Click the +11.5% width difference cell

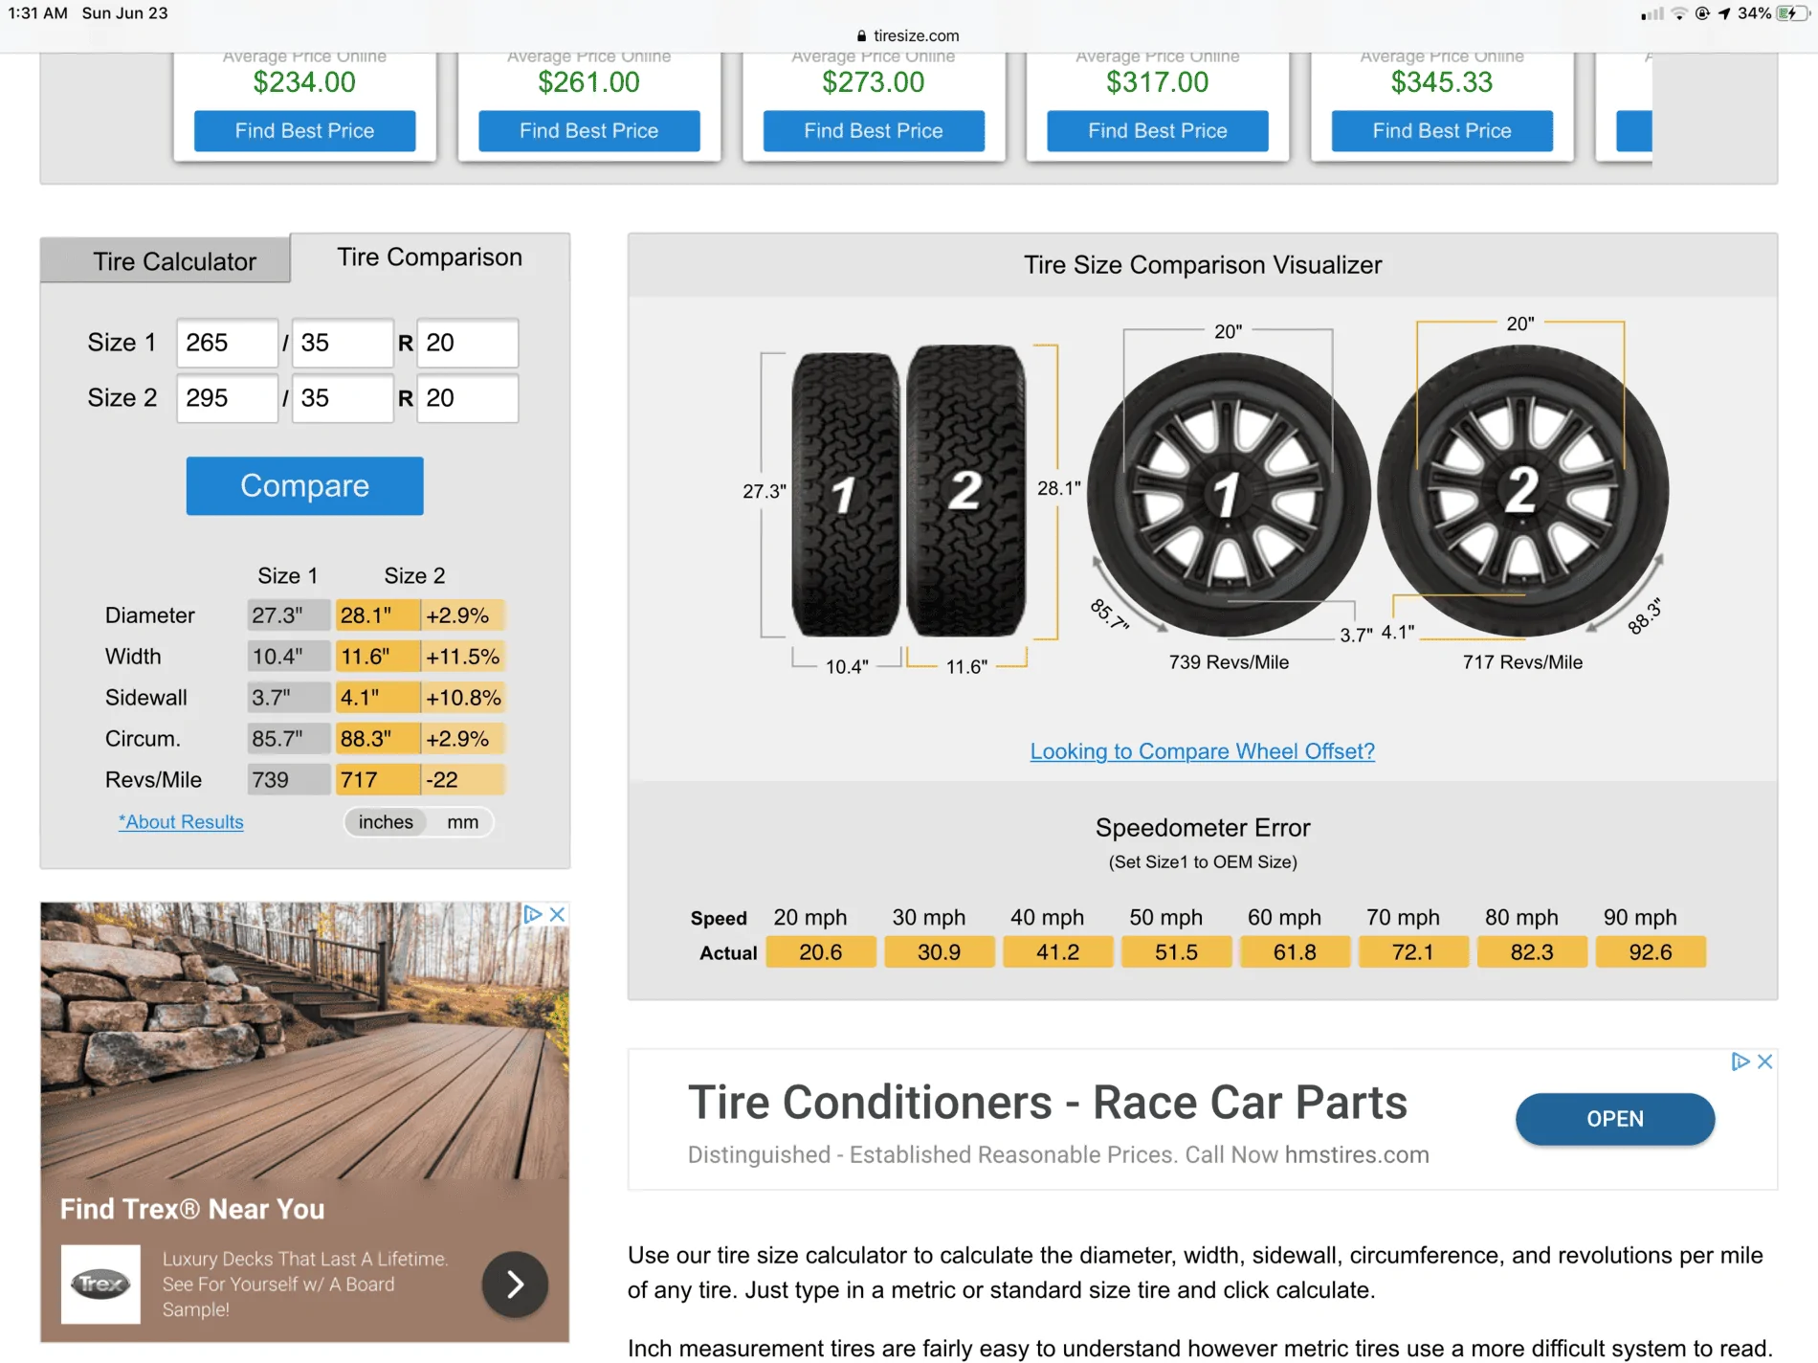coord(463,657)
